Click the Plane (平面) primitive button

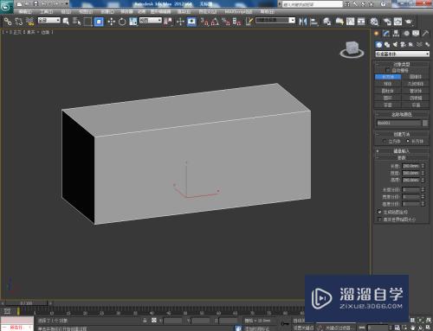point(416,105)
